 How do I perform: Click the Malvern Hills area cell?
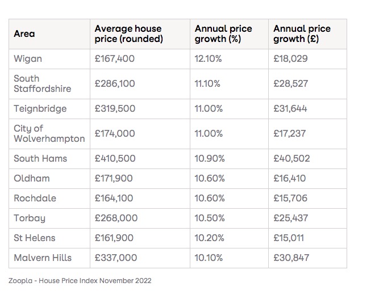pos(43,258)
